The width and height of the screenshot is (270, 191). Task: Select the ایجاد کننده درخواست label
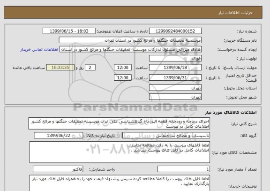pyautogui.click(x=237, y=50)
